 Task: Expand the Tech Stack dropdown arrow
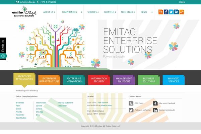pyautogui.click(x=134, y=12)
